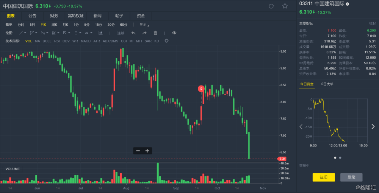Select the bar chart measure tool icon
Screen dimensions: 379x193
(100, 33)
